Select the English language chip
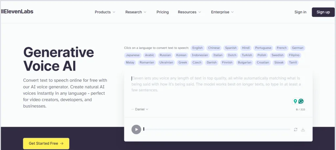The width and height of the screenshot is (336, 150). coord(197,48)
